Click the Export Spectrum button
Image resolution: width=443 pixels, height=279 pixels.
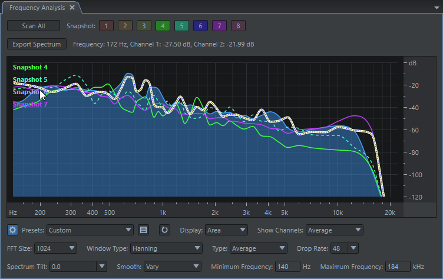click(x=37, y=44)
